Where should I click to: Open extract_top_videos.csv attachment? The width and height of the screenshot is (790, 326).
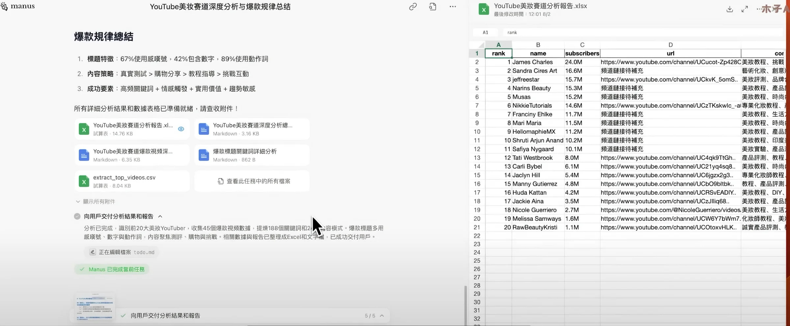(x=132, y=181)
